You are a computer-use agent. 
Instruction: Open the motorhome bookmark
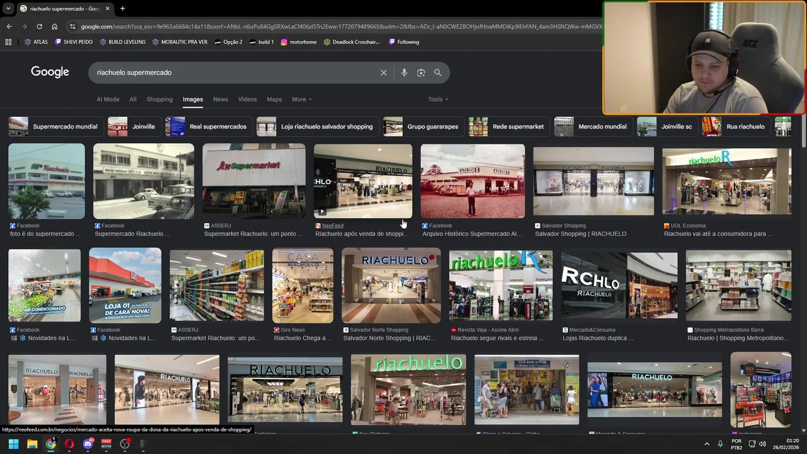(x=299, y=42)
